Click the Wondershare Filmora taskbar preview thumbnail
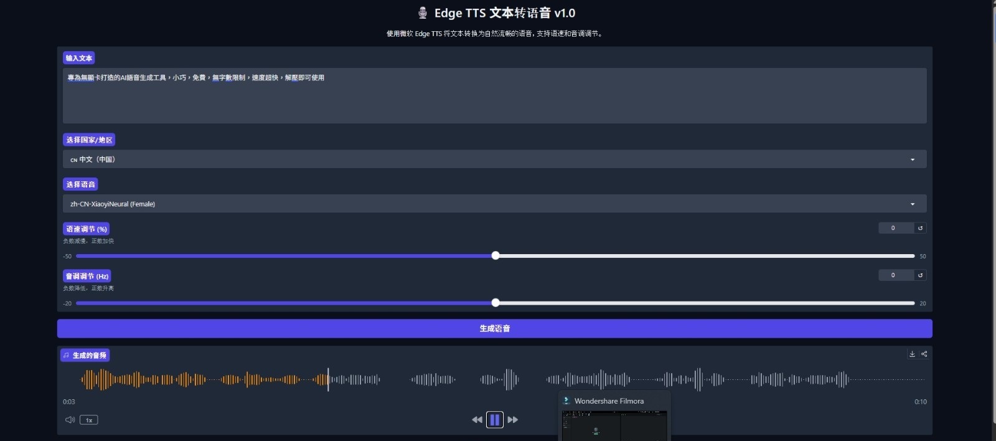 tap(614, 425)
